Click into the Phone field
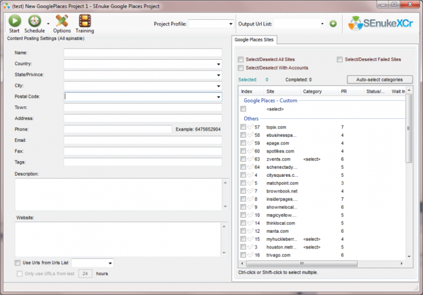The width and height of the screenshot is (423, 295). 118,129
